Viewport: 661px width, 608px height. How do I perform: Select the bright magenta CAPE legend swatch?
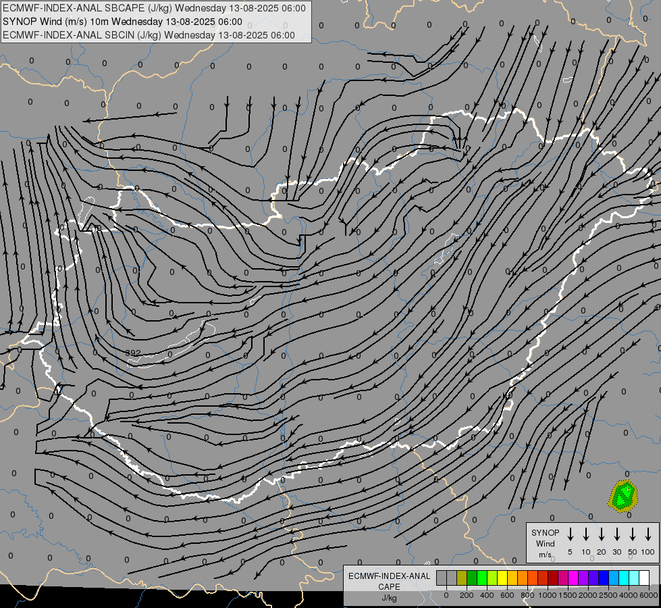[573, 578]
